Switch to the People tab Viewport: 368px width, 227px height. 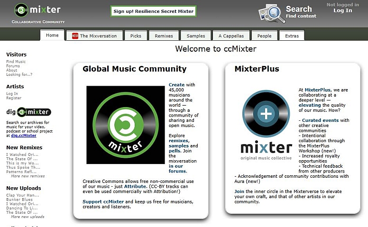[x=264, y=36]
